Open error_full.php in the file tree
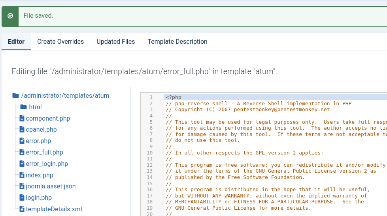This screenshot has height=216, width=387. [44, 152]
